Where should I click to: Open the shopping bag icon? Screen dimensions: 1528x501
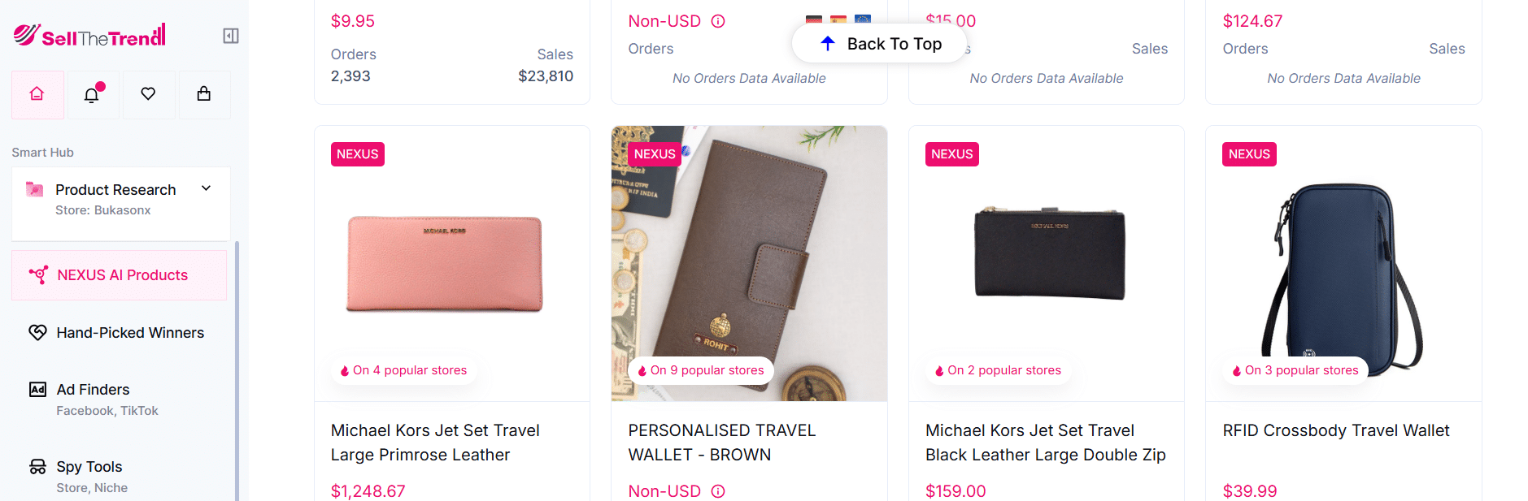click(204, 94)
